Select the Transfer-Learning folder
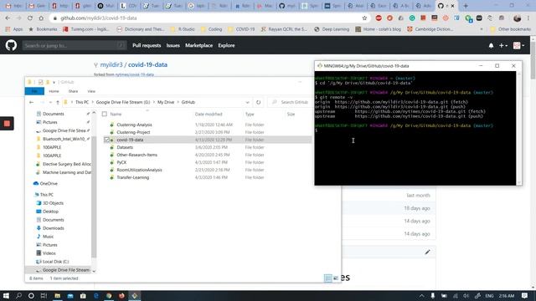The width and height of the screenshot is (536, 301). click(x=132, y=177)
